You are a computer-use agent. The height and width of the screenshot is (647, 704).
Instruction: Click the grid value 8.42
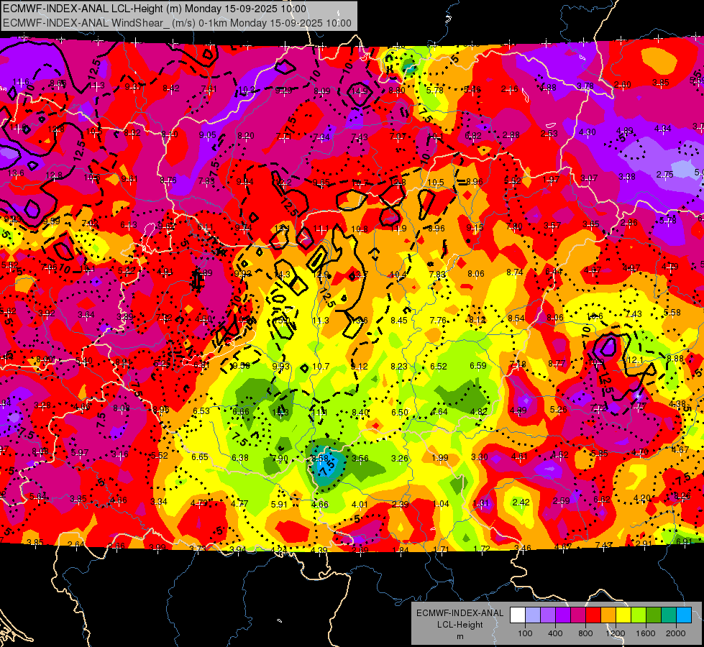point(171,88)
